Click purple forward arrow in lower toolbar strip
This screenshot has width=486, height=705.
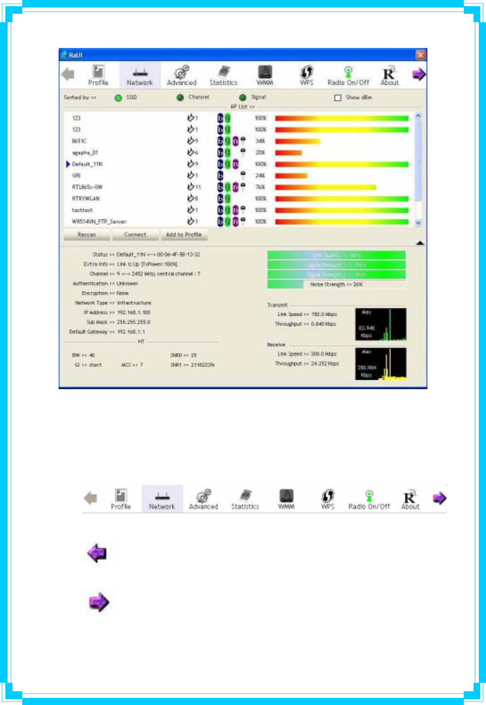tap(439, 498)
